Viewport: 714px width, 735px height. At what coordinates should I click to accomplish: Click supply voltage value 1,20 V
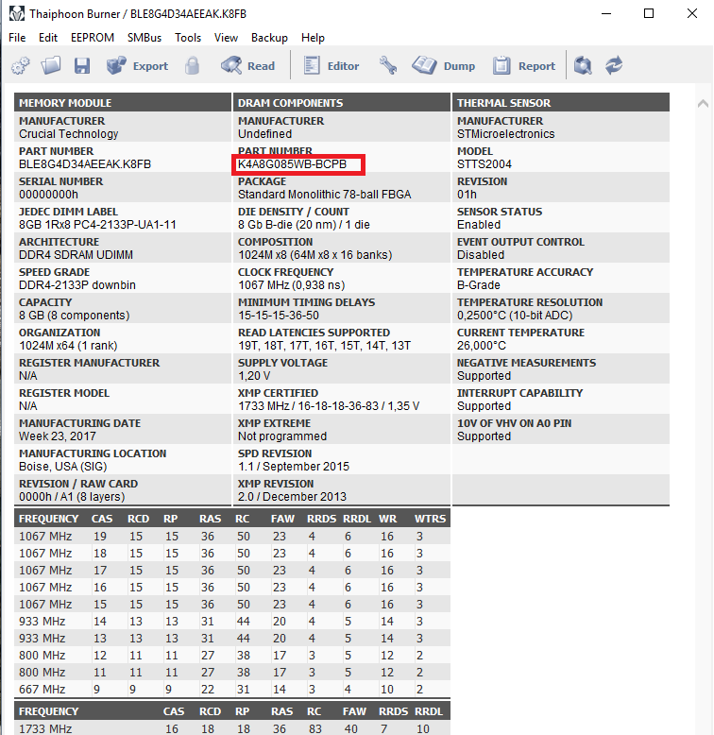click(x=254, y=376)
